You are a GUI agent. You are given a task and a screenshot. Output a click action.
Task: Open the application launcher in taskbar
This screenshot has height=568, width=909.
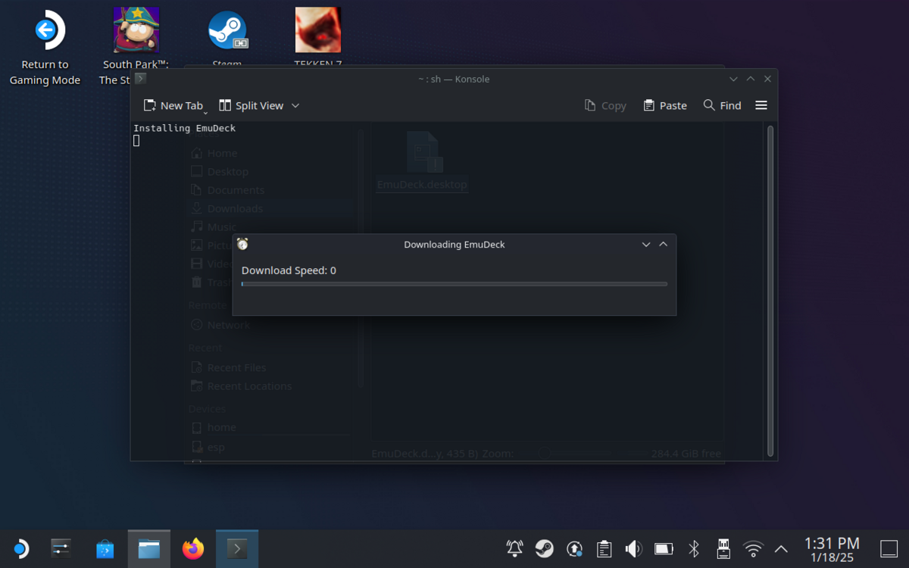(20, 548)
